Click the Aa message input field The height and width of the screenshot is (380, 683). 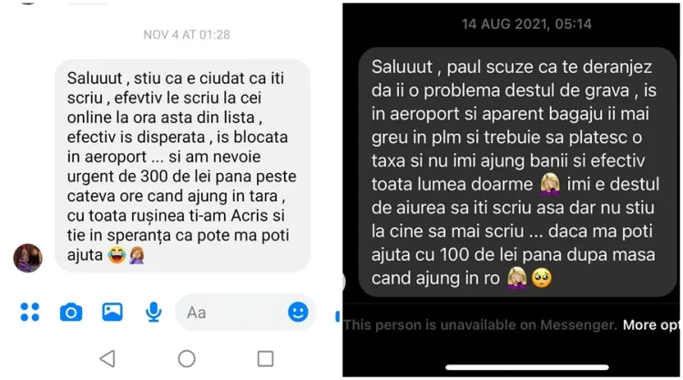point(245,312)
